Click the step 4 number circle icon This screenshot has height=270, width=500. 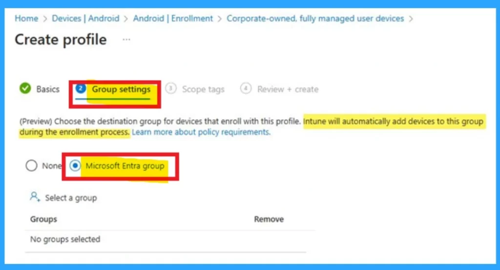pos(246,89)
